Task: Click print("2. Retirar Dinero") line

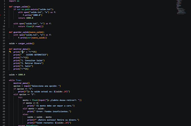Action: [x=28, y=63]
